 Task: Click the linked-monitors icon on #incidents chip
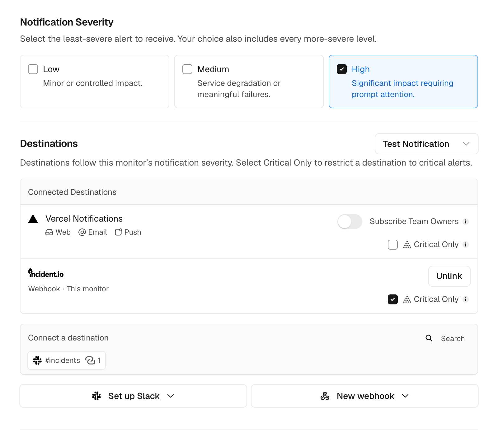90,360
